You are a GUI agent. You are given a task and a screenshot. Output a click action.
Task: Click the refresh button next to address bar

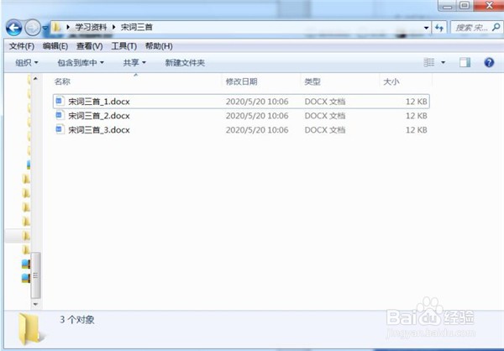point(439,28)
